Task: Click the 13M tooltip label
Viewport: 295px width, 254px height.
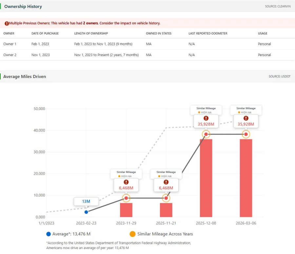Action: 86,201
